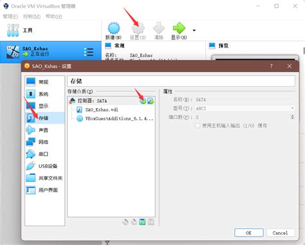Click the OK button
The width and height of the screenshot is (305, 245).
(x=249, y=233)
